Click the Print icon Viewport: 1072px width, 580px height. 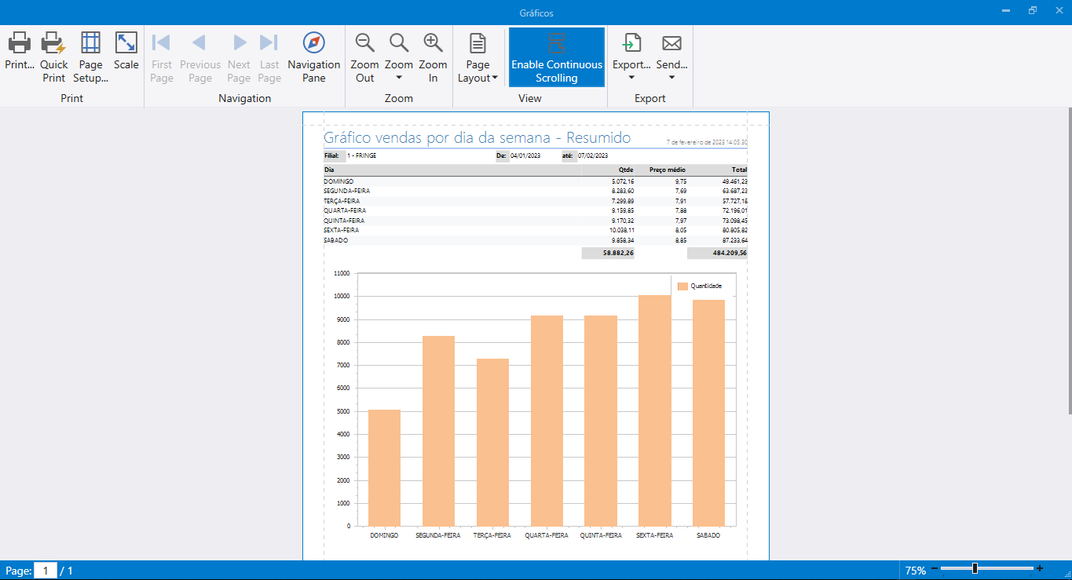20,43
